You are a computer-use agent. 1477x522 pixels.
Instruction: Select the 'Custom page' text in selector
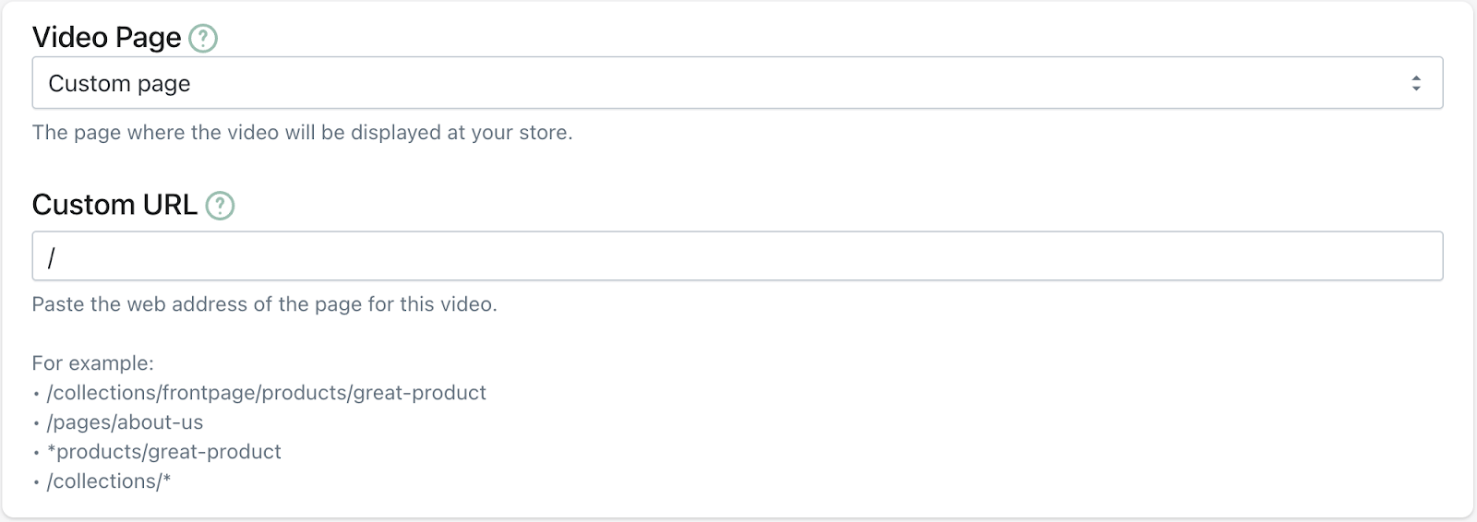pos(119,84)
